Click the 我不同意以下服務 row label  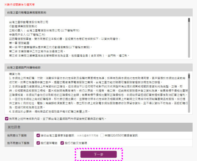pyautogui.click(x=18, y=143)
